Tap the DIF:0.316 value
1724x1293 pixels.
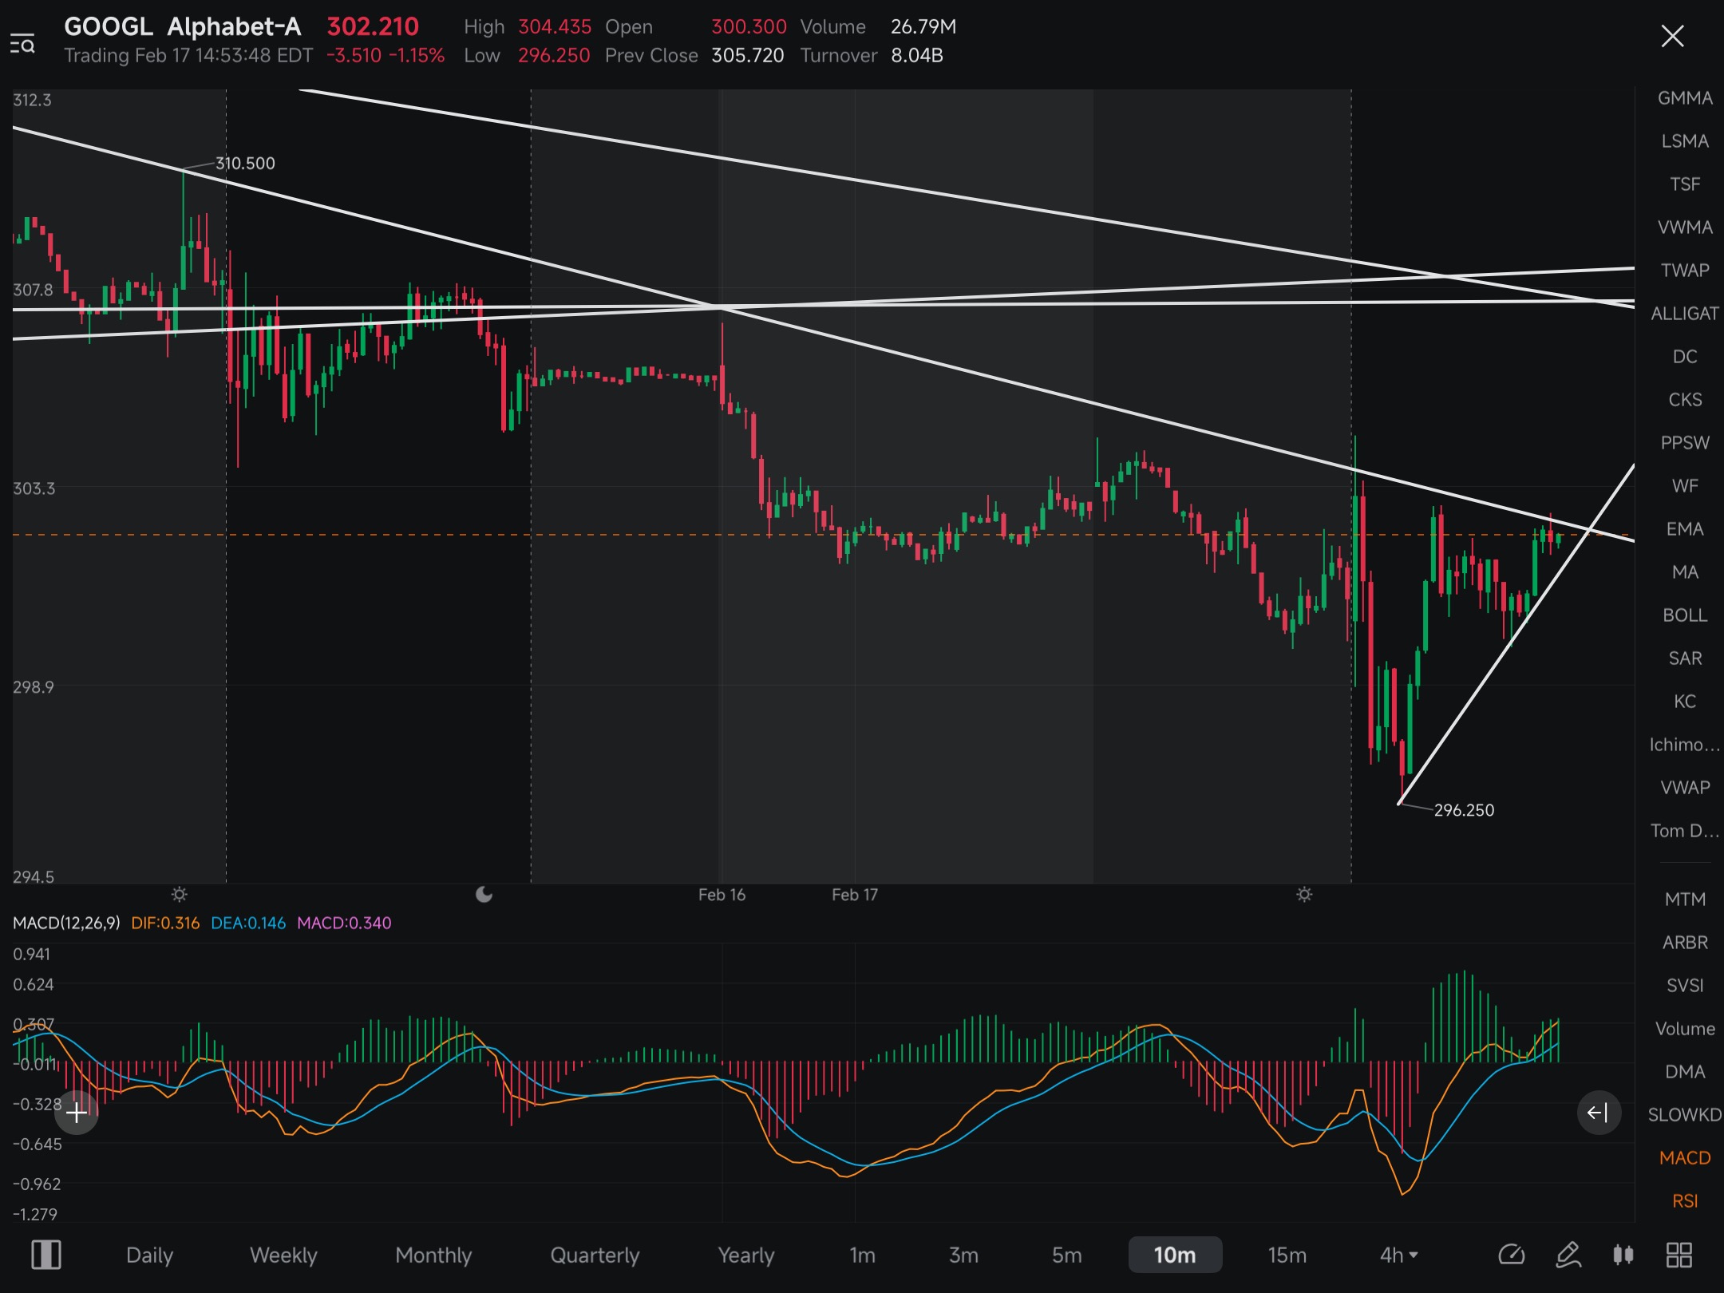(165, 923)
